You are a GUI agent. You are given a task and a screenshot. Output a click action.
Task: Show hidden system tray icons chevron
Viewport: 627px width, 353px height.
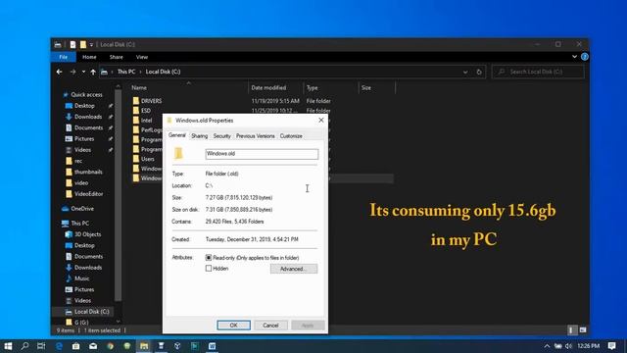point(547,346)
